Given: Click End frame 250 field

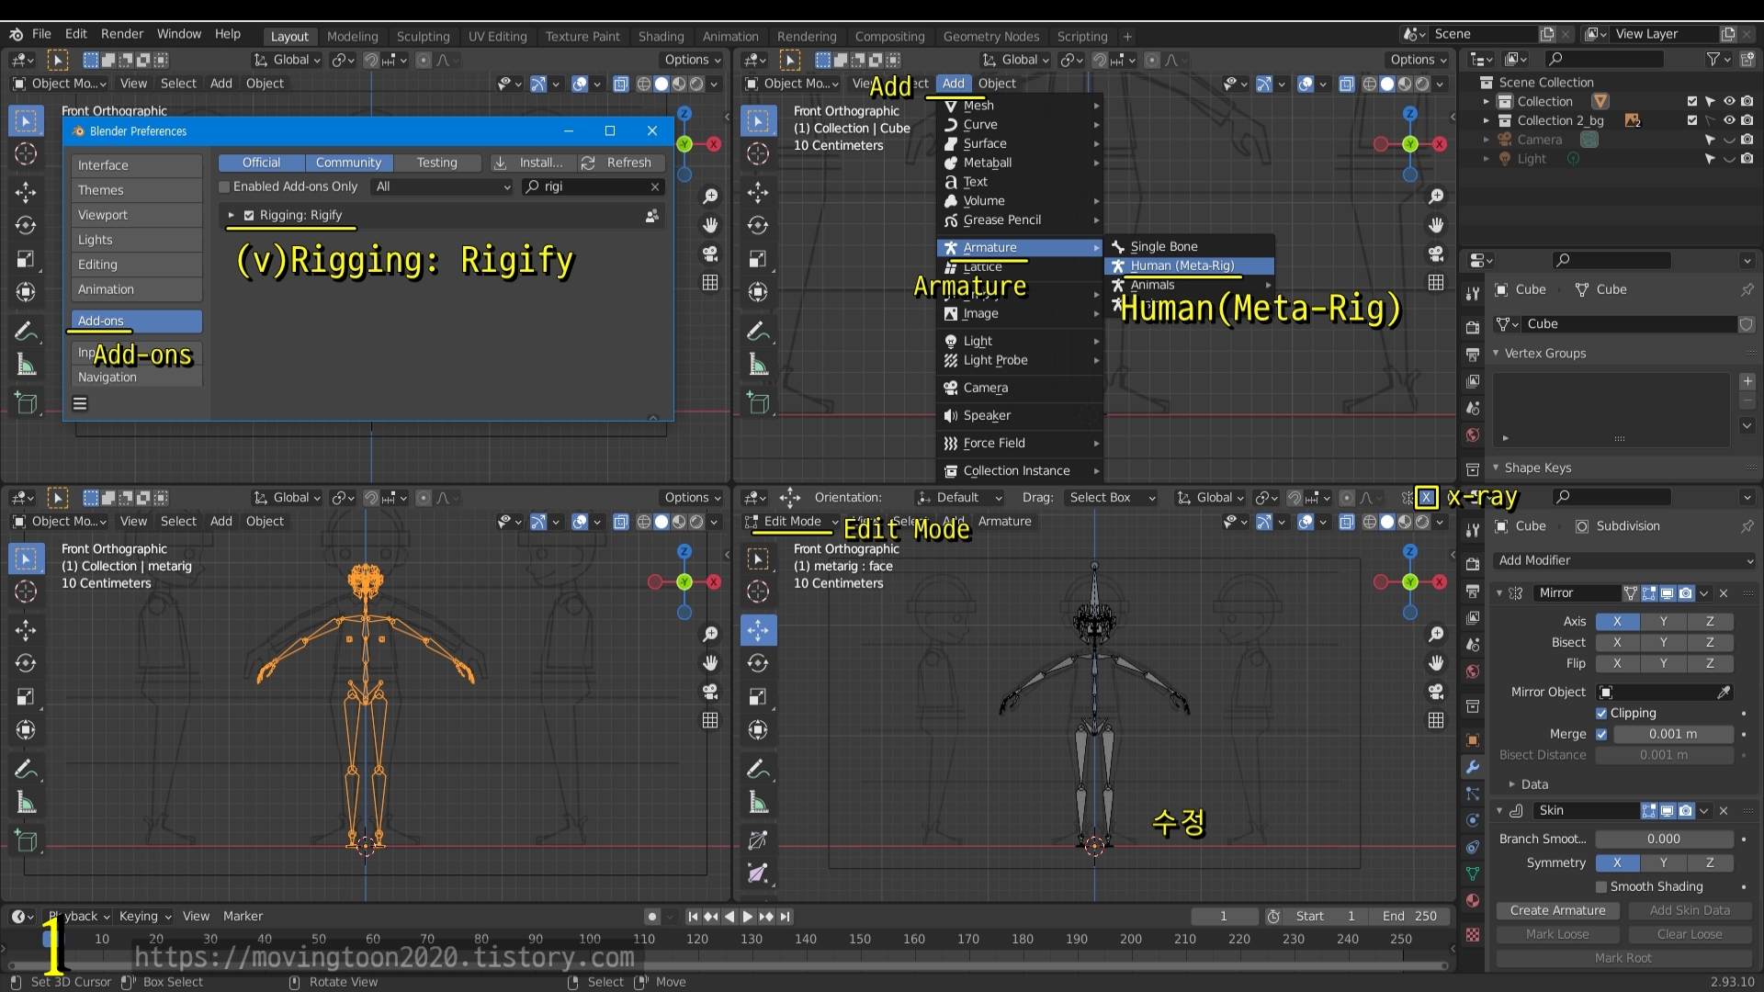Looking at the screenshot, I should 1409,917.
